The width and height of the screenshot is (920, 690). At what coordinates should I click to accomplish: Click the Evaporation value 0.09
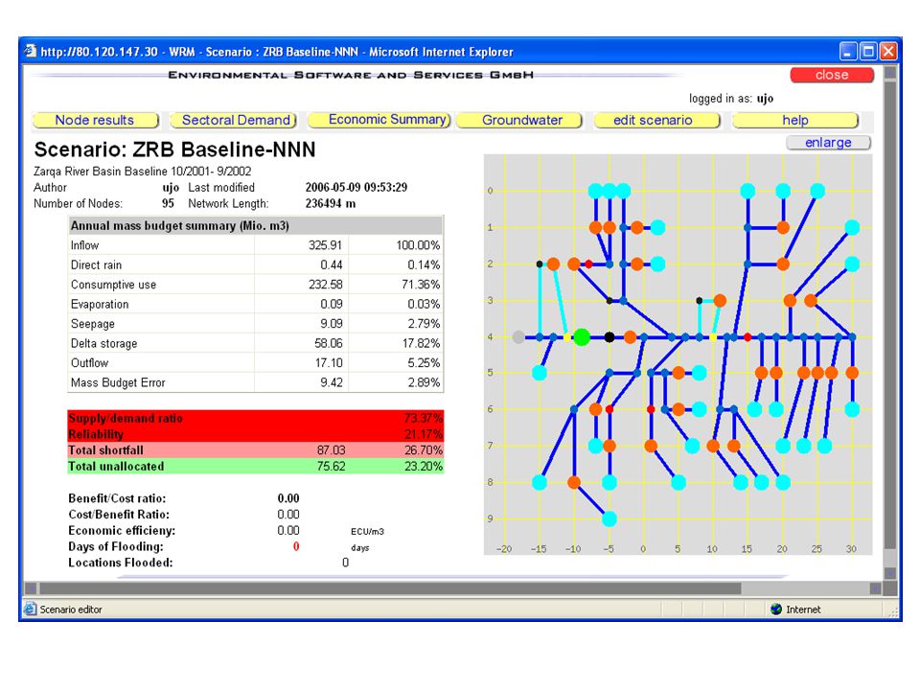(332, 304)
